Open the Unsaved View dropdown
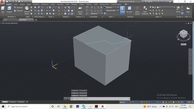Viewport: 194px width, 109px height. coord(111,11)
